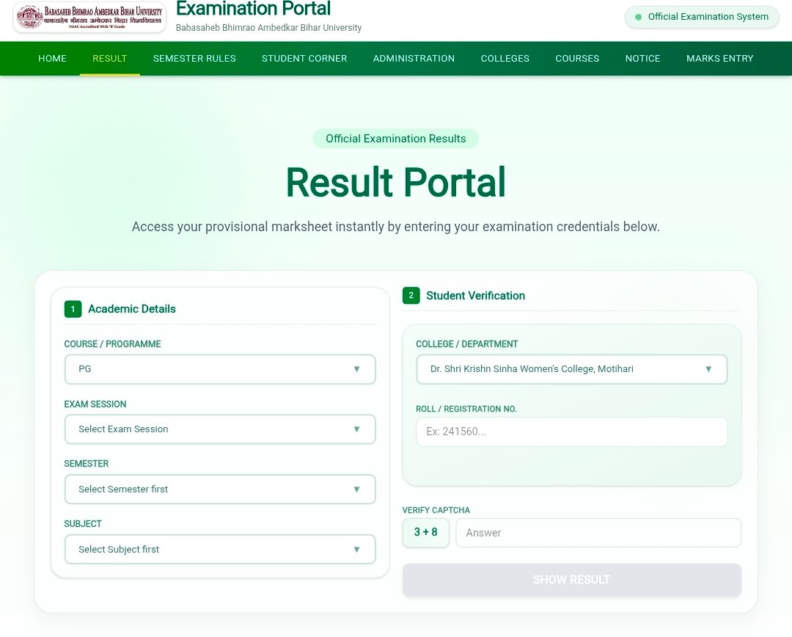This screenshot has height=637, width=792.
Task: Open SEMESTER RULES from the navbar
Action: 194,59
